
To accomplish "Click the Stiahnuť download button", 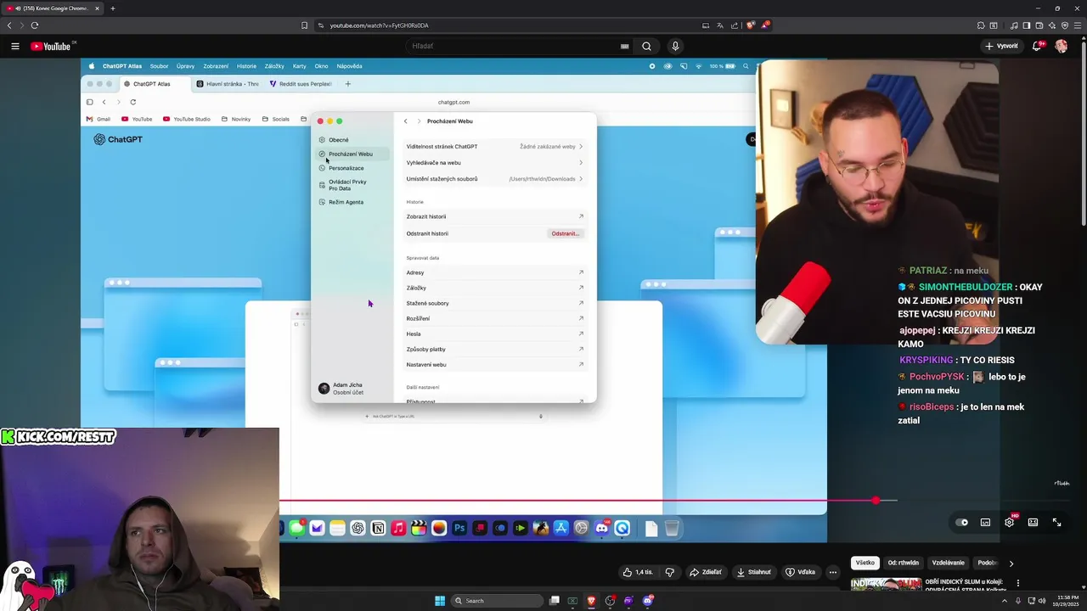I will point(754,572).
